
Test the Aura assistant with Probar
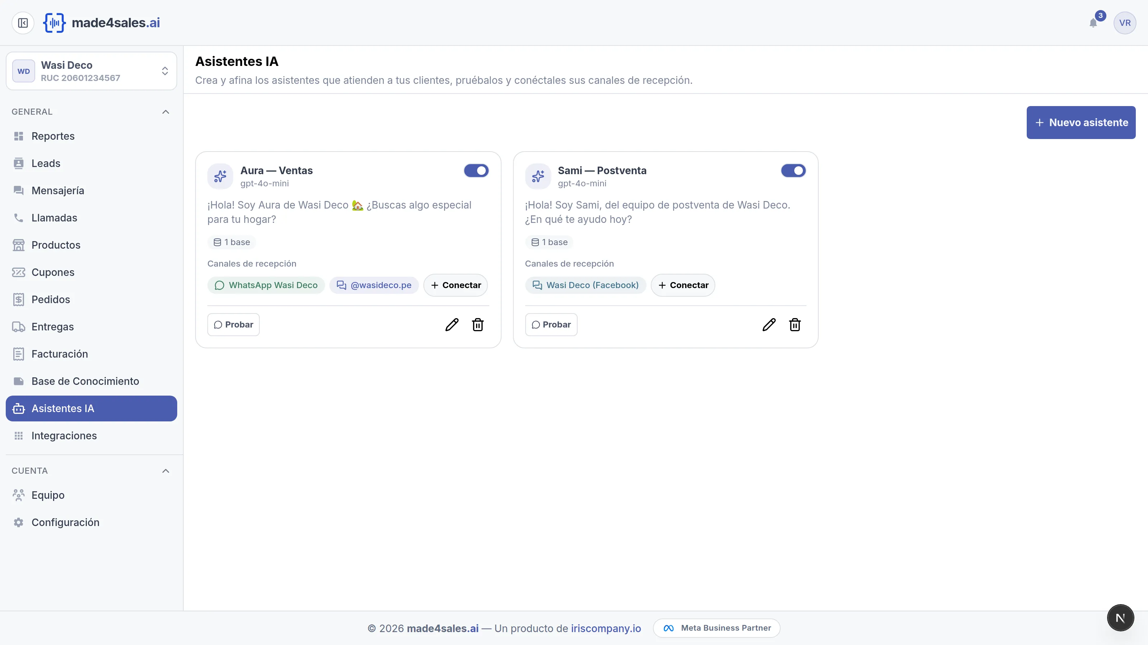(x=234, y=325)
